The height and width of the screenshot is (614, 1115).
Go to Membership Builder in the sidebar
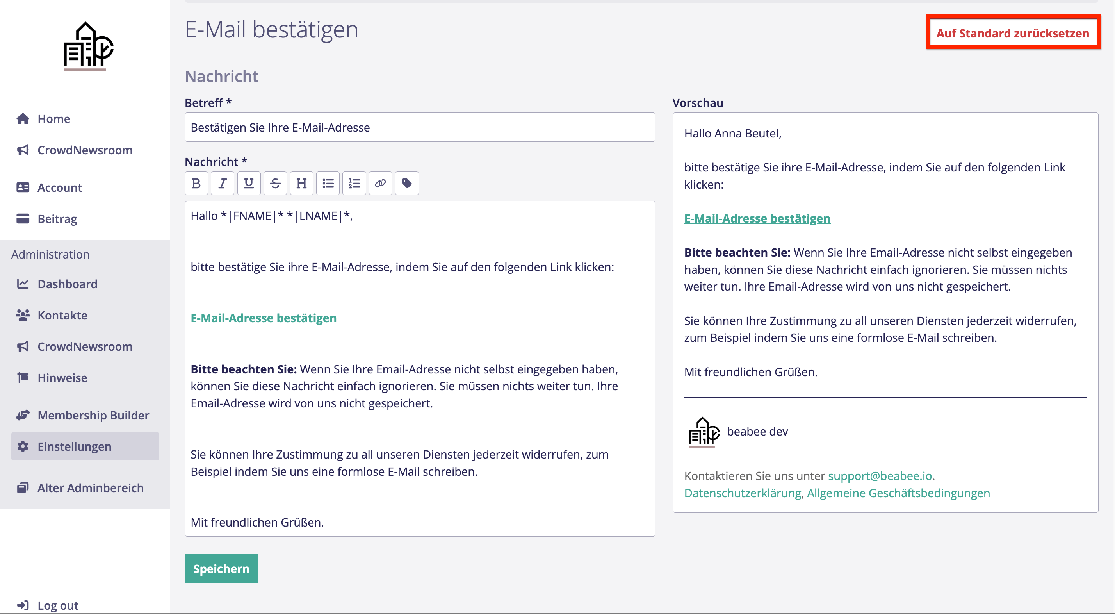coord(93,415)
